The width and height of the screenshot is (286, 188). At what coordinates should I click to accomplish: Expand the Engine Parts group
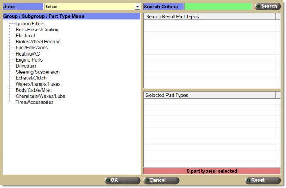point(29,60)
